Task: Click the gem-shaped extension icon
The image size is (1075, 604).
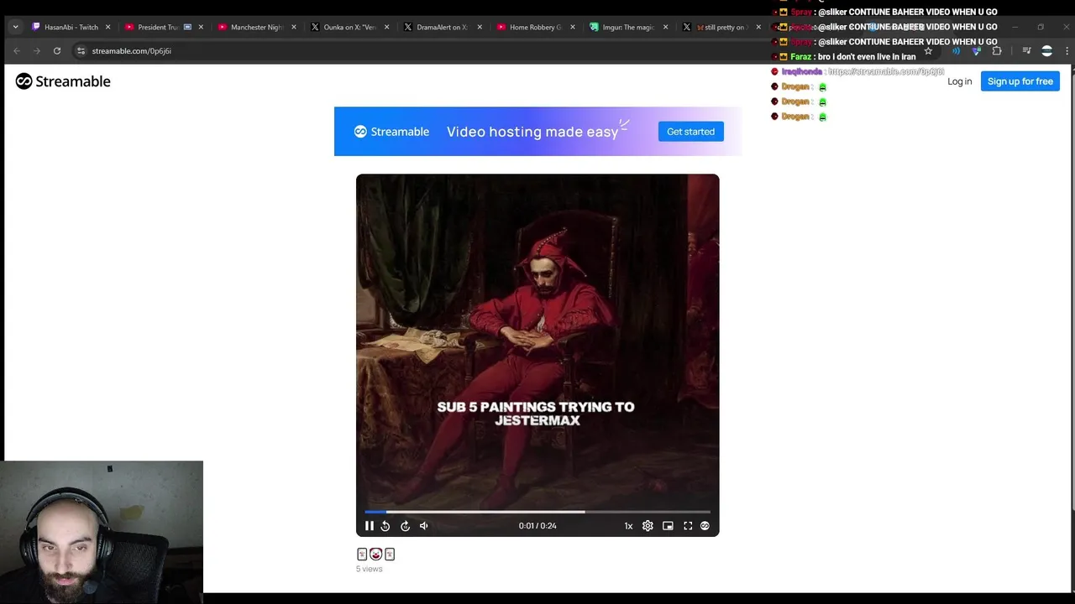Action: 976,50
